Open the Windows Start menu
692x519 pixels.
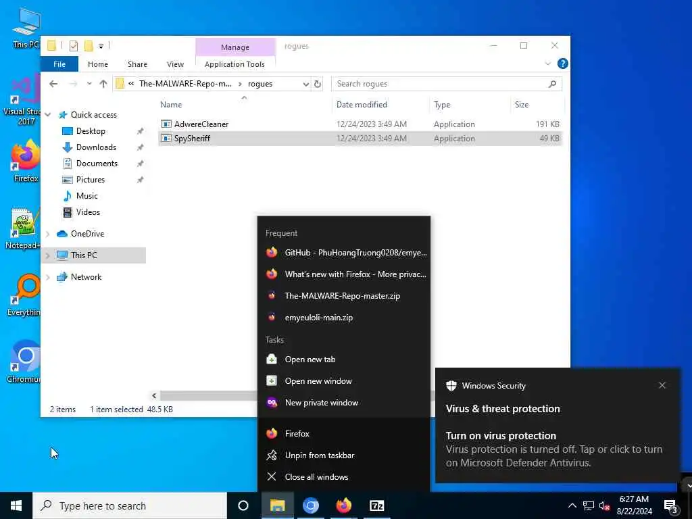(16, 505)
